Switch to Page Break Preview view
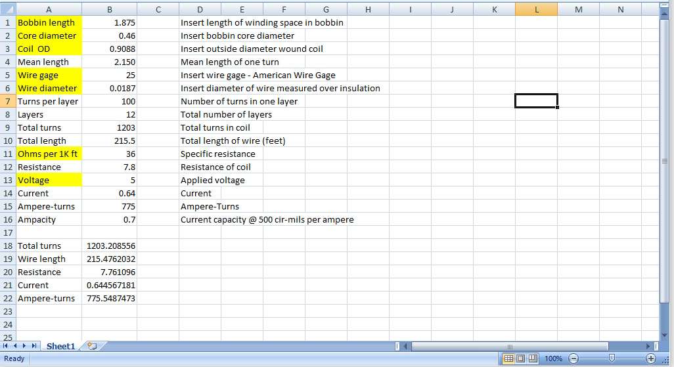 pos(533,358)
